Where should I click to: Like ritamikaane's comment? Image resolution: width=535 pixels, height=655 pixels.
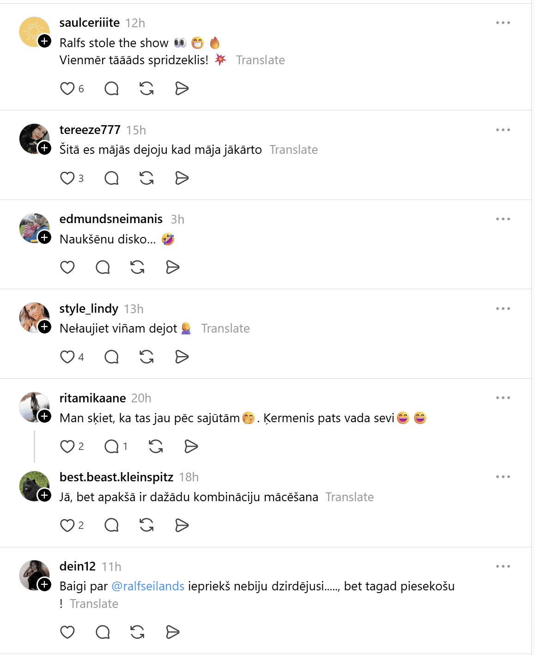[67, 446]
